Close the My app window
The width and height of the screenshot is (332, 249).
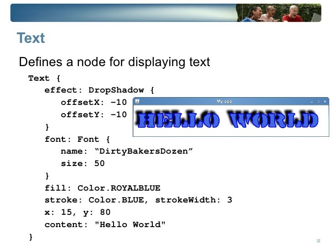[x=325, y=102]
